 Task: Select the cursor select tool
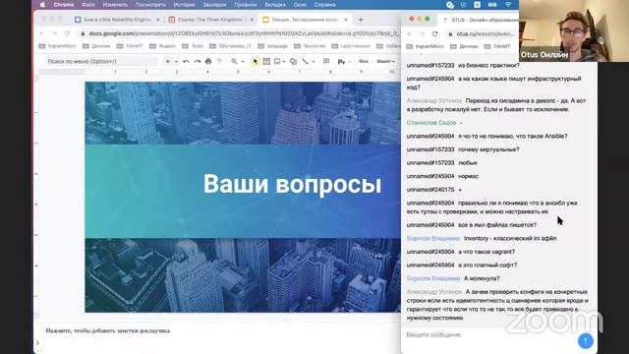click(256, 61)
